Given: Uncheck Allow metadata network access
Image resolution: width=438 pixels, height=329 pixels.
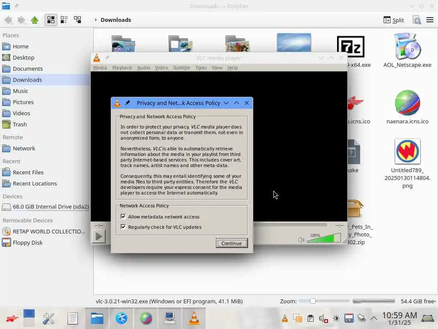Looking at the screenshot, I should coord(123,216).
